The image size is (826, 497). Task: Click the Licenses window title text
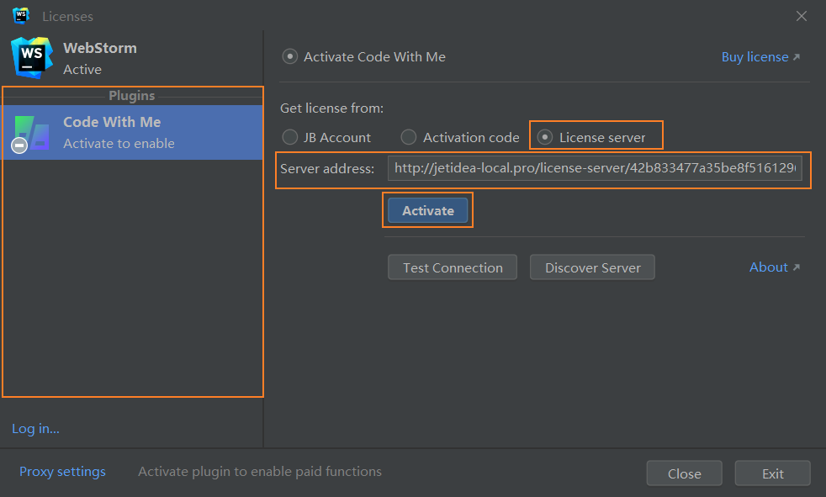67,16
